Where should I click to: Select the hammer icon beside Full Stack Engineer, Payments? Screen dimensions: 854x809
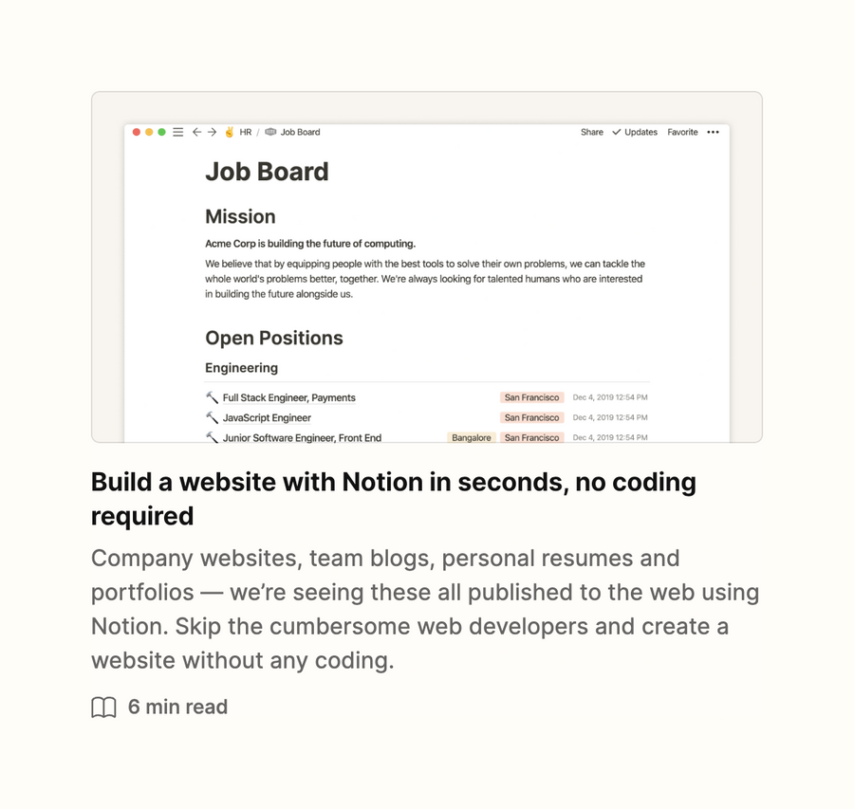coord(213,397)
